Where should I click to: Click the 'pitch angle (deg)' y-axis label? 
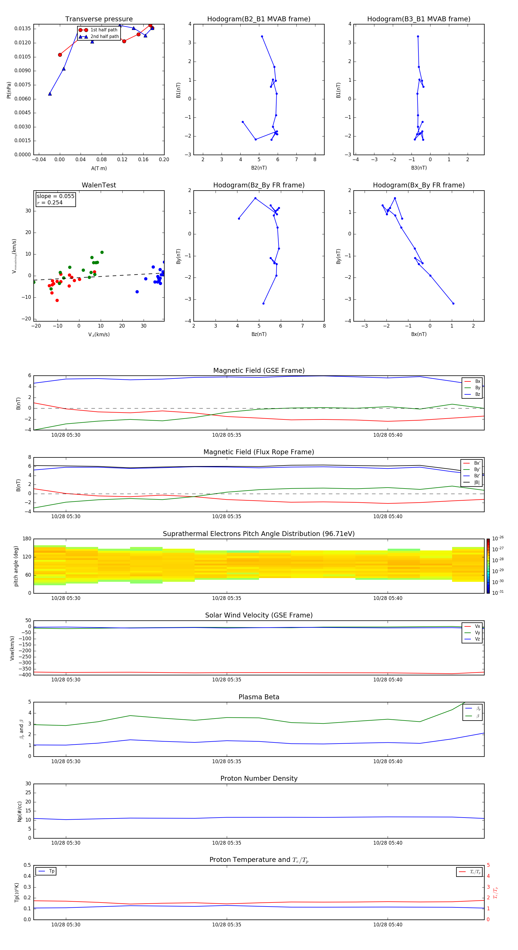16,566
